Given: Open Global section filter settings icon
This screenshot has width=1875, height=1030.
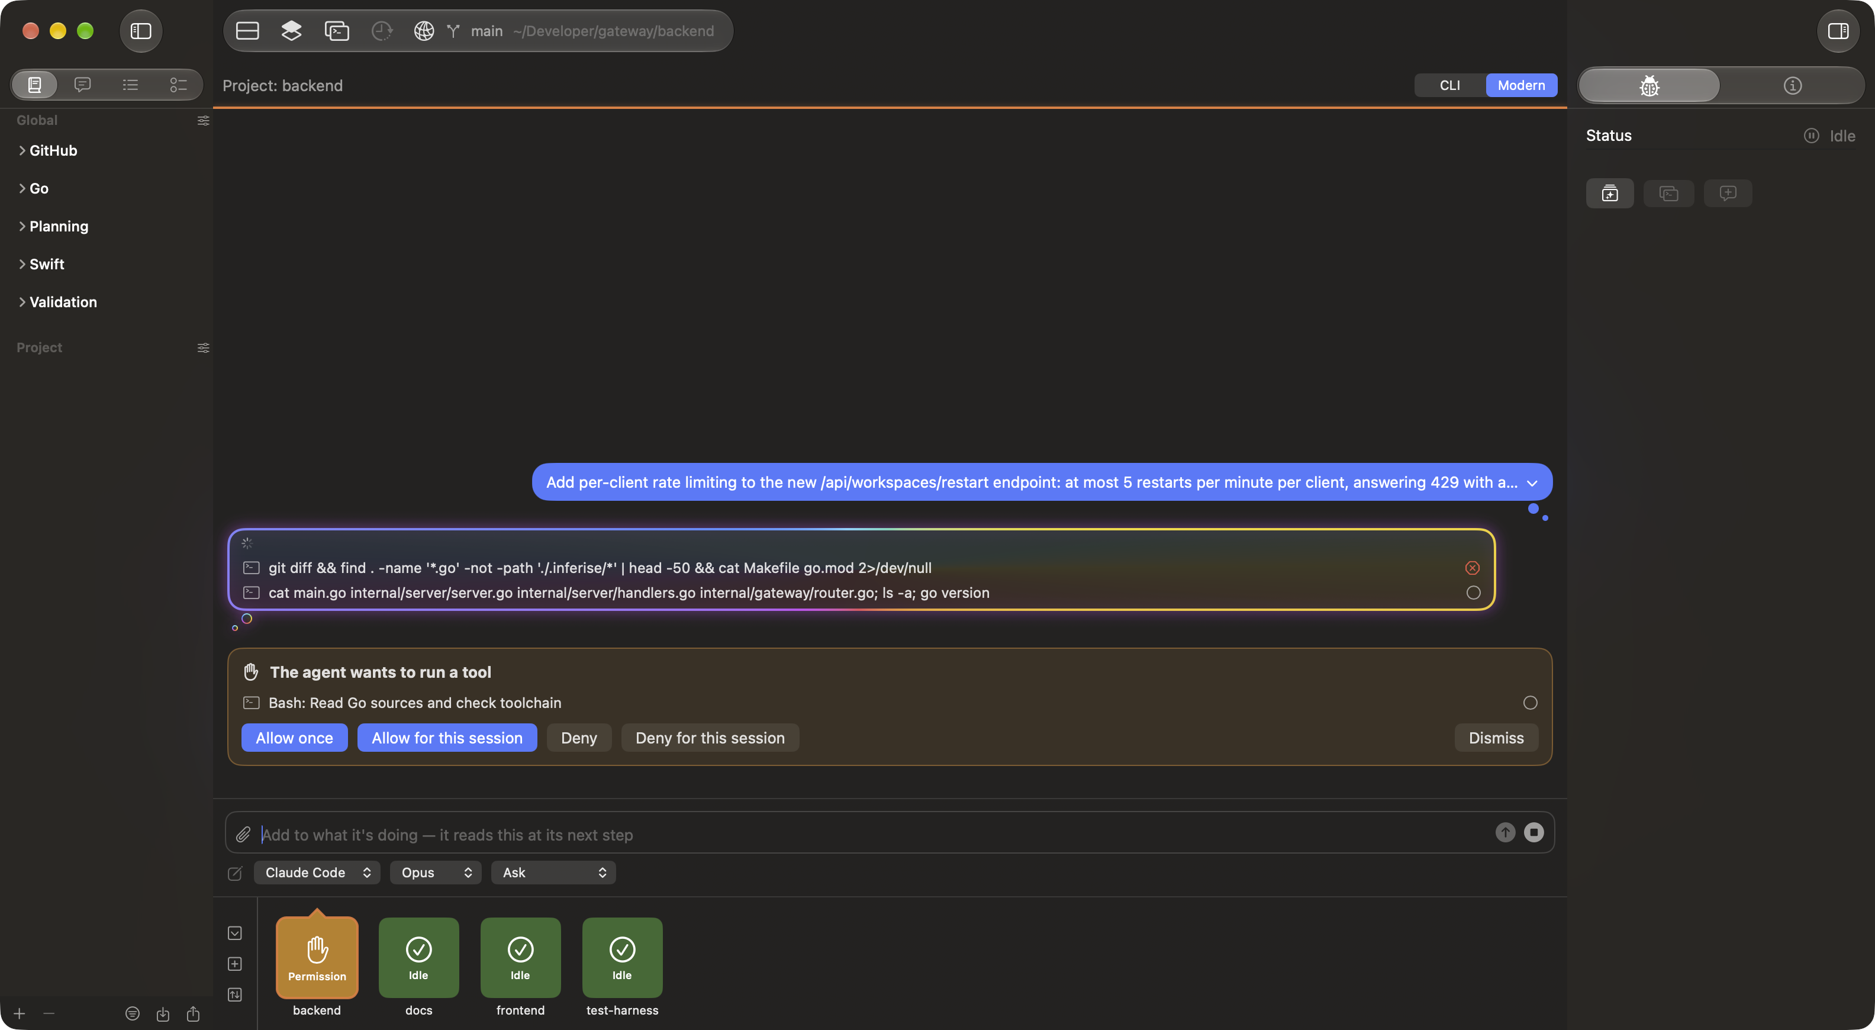Looking at the screenshot, I should (x=203, y=121).
